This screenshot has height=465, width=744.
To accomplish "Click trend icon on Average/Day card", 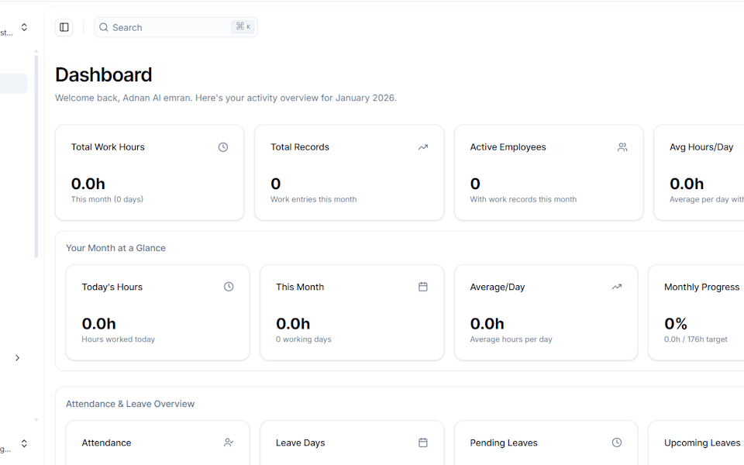I will [617, 287].
